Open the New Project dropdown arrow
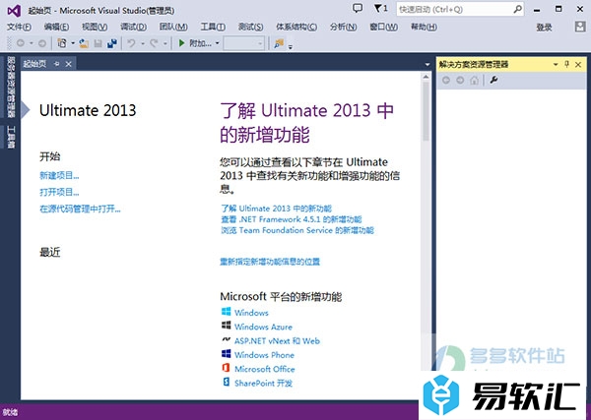The image size is (591, 420). [x=73, y=43]
